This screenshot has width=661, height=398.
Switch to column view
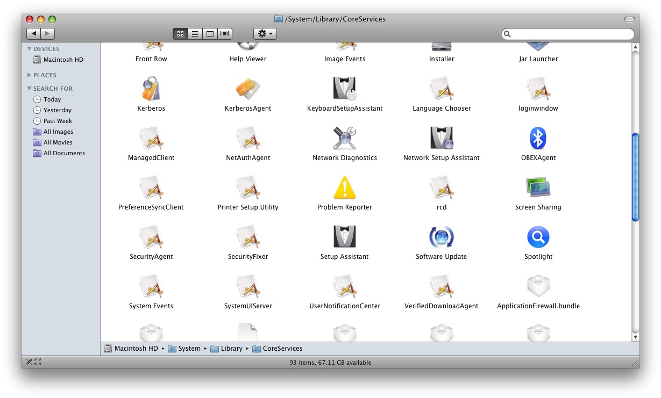coord(210,34)
